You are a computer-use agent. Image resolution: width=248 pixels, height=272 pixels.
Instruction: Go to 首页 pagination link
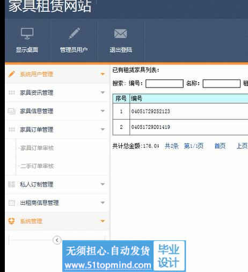(220, 146)
